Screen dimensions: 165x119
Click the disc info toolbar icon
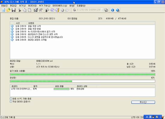57,10
